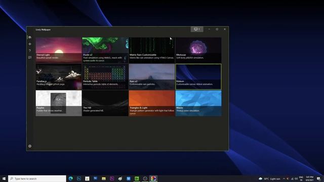
Task: Select the Parallax.js wallpaper
Action: click(x=59, y=76)
